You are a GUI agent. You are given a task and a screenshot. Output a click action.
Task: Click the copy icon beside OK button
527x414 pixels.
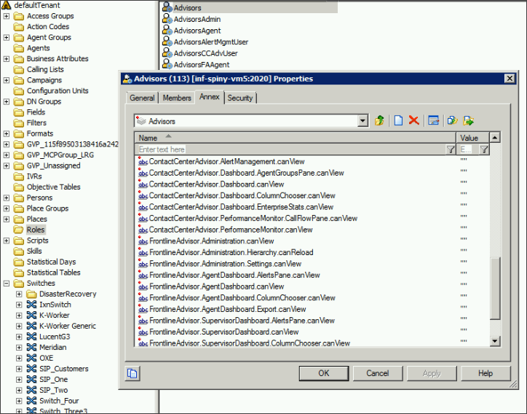(x=132, y=373)
